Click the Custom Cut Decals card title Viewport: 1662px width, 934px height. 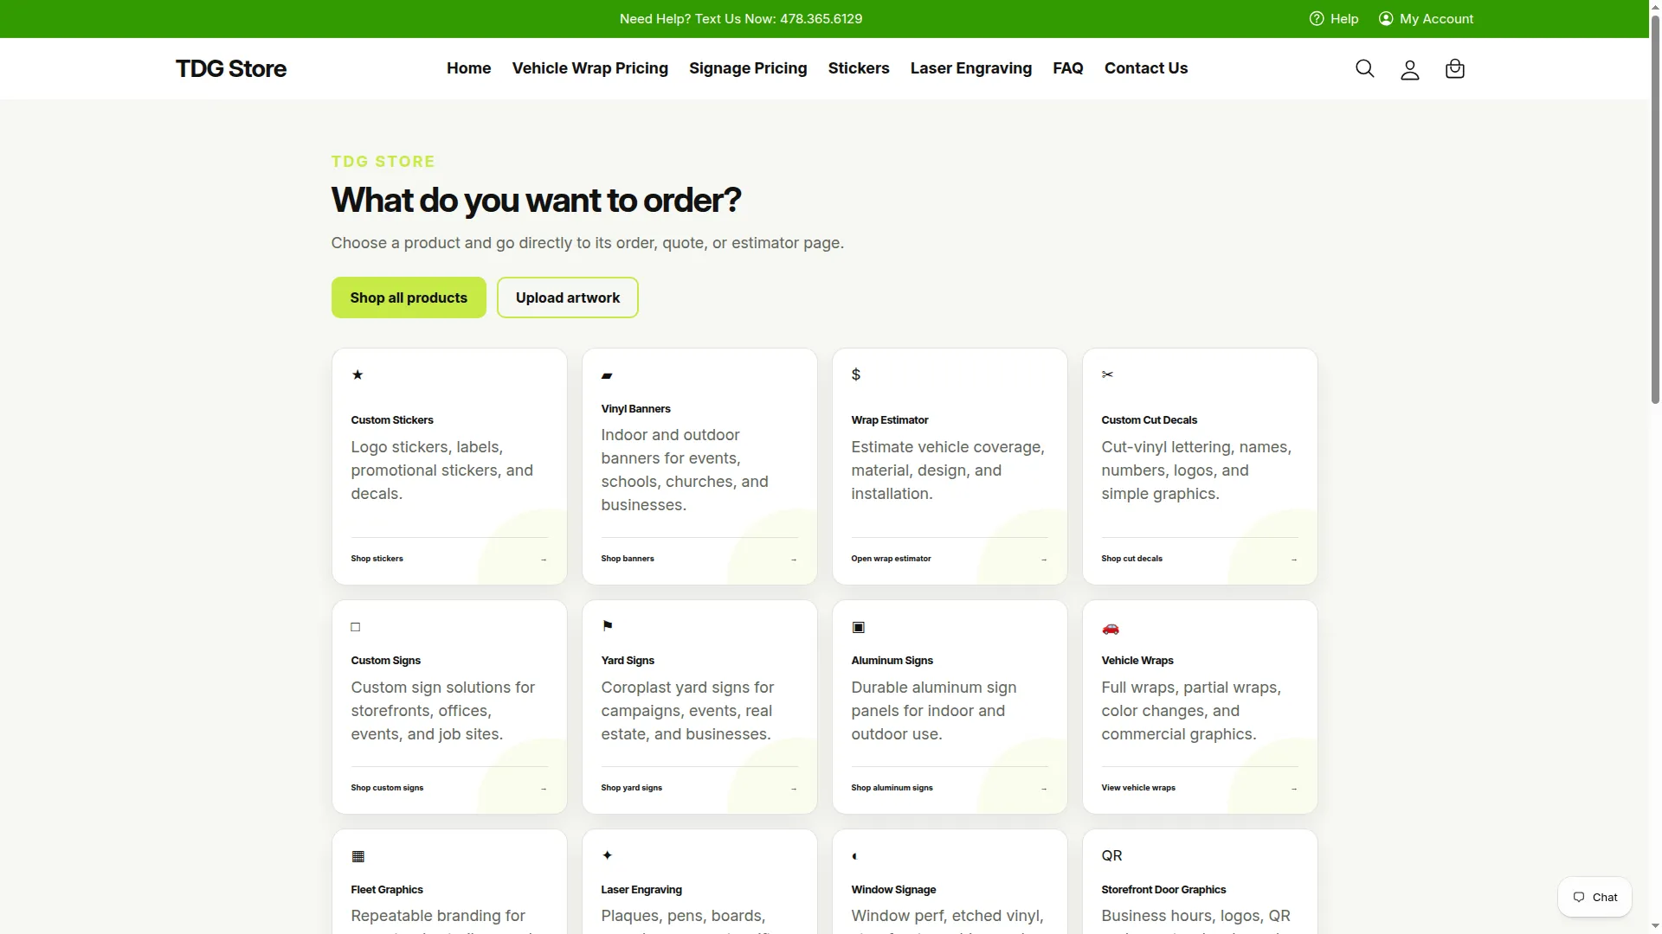pos(1149,419)
